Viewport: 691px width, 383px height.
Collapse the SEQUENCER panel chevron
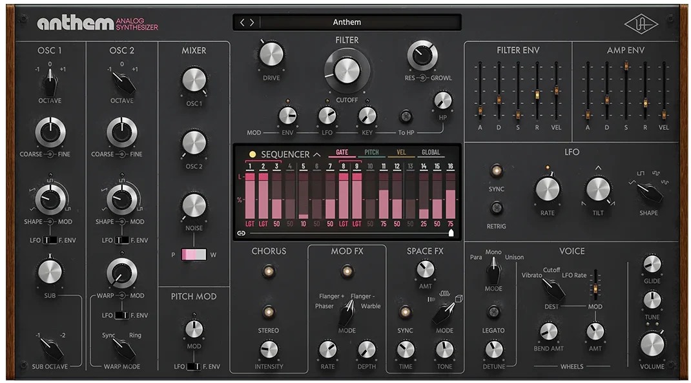point(317,155)
